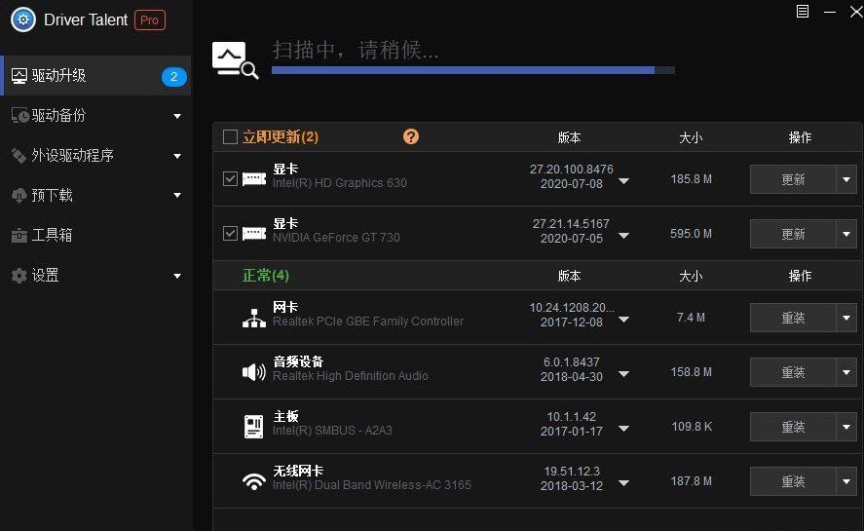Expand the 设置 sidebar arrow
This screenshot has height=531, width=864.
click(x=177, y=276)
